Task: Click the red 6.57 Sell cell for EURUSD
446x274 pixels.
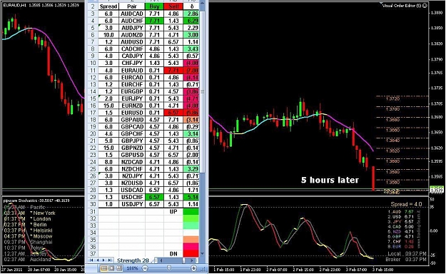Action: pyautogui.click(x=173, y=113)
